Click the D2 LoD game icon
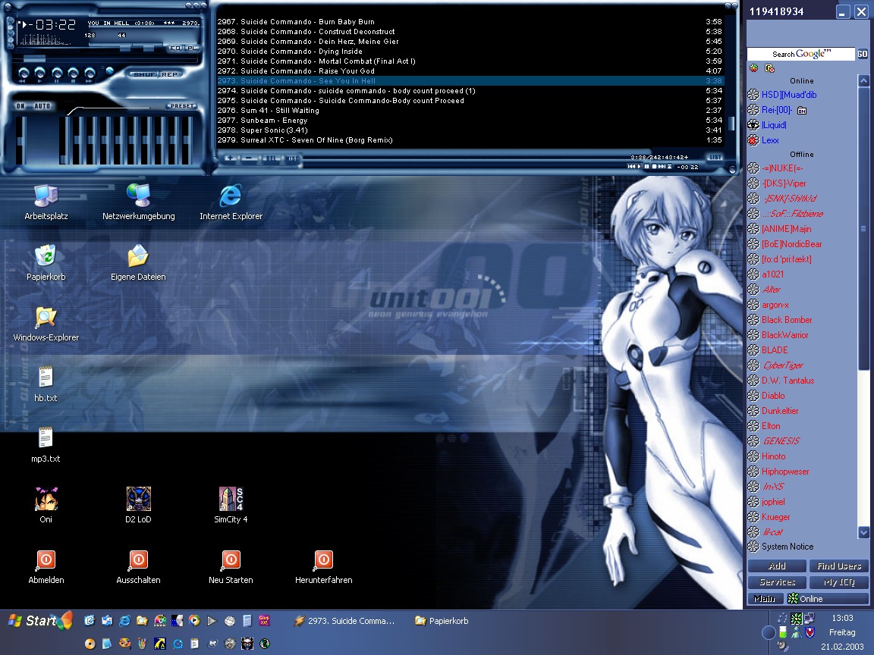The height and width of the screenshot is (655, 874). [139, 499]
